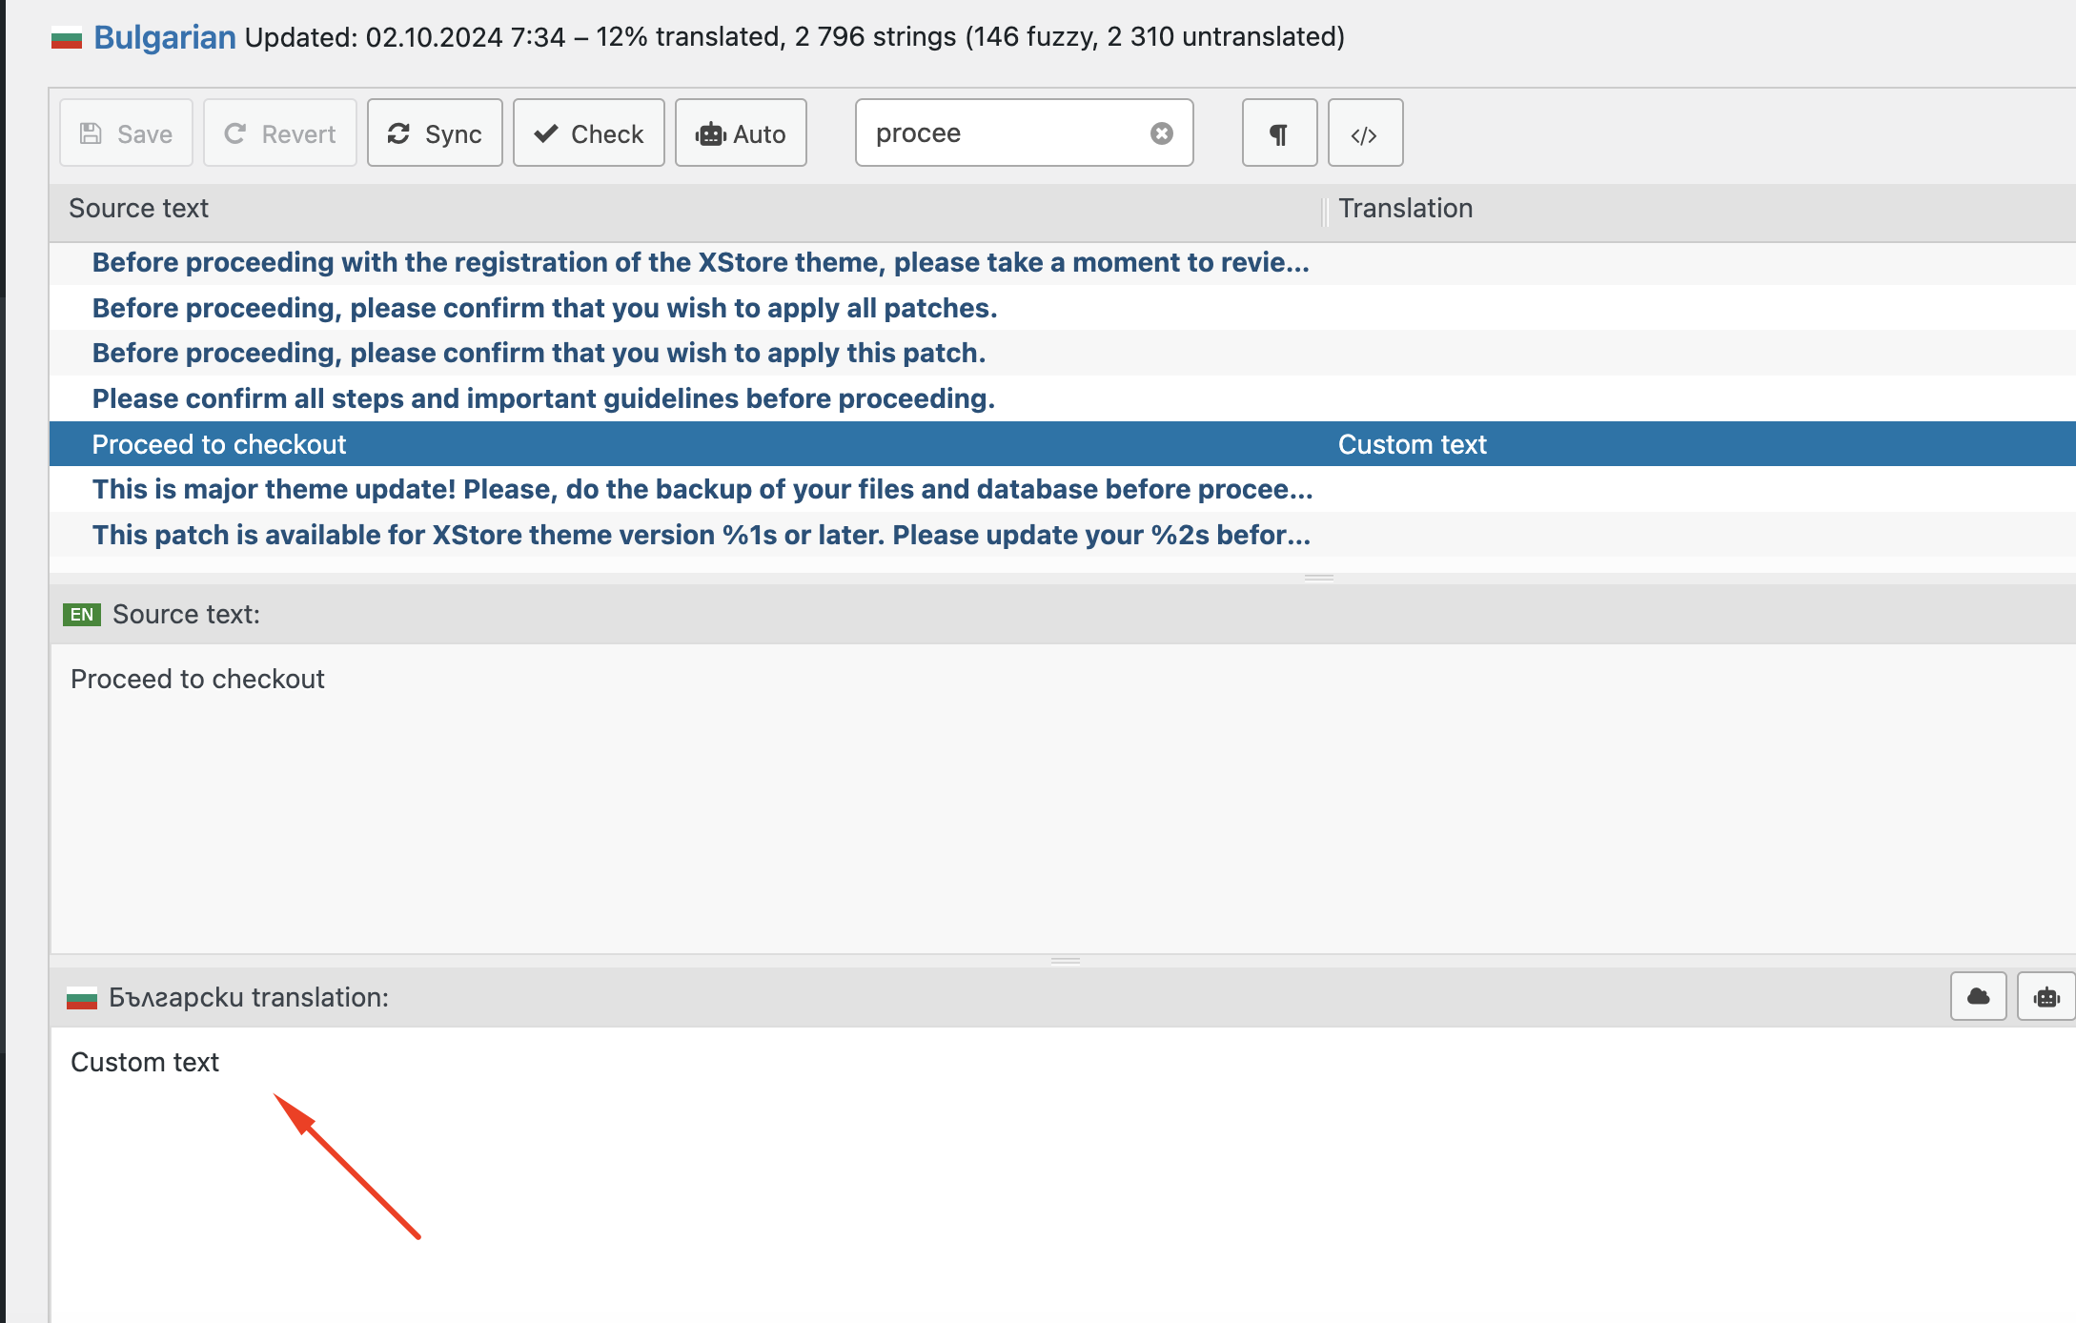Select the 'Please confirm all steps' string
Viewport: 2076px width, 1323px height.
point(543,397)
